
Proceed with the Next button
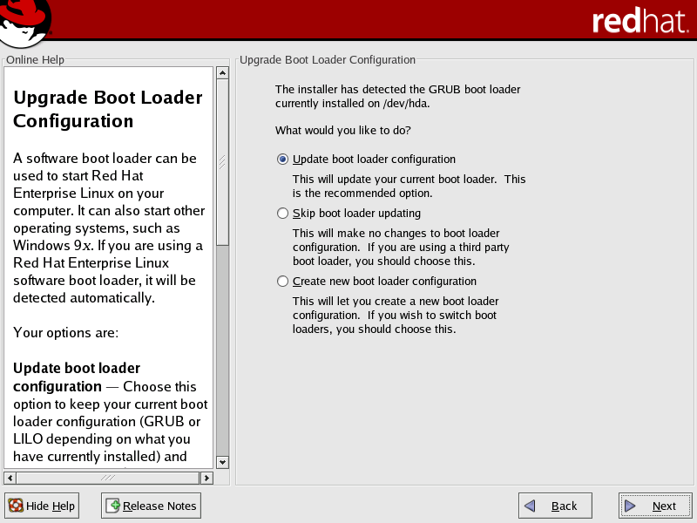click(x=655, y=506)
